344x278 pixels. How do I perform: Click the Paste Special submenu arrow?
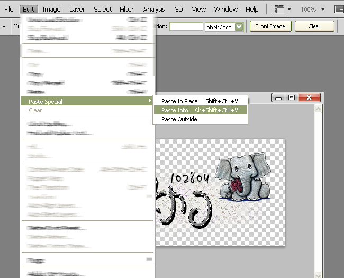click(149, 101)
